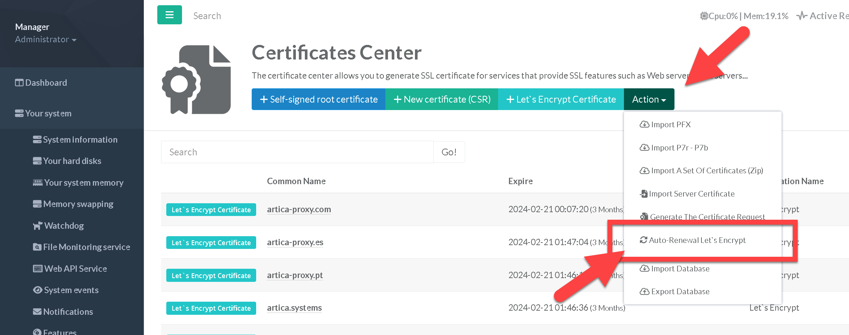The width and height of the screenshot is (849, 335).
Task: Click the File Monitoring service icon
Action: 37,247
